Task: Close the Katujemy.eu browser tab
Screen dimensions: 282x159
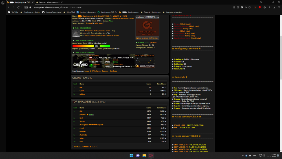Action: (33, 2)
